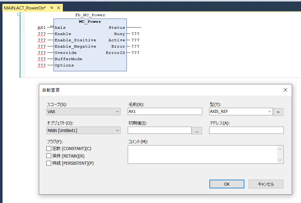The height and width of the screenshot is (203, 301).
Task: Click the ??? output next to ErrorID
Action: click(x=135, y=53)
